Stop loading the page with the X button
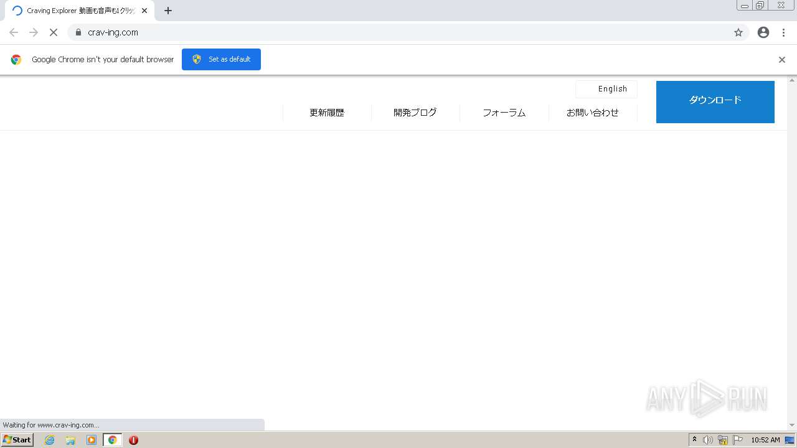 [53, 32]
